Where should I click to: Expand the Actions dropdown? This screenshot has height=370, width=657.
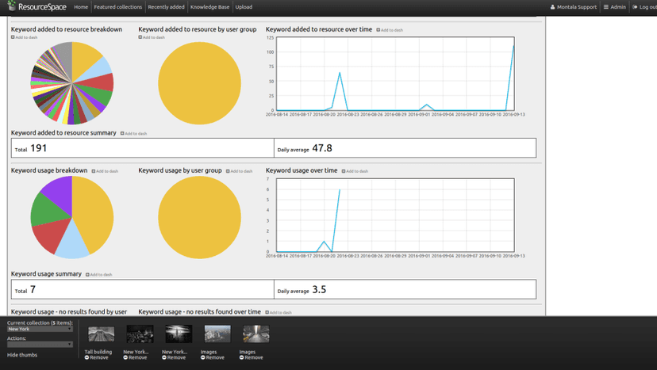[40, 345]
